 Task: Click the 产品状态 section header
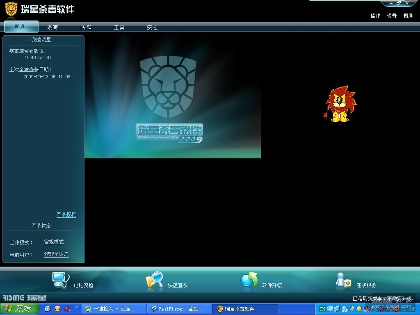click(41, 226)
